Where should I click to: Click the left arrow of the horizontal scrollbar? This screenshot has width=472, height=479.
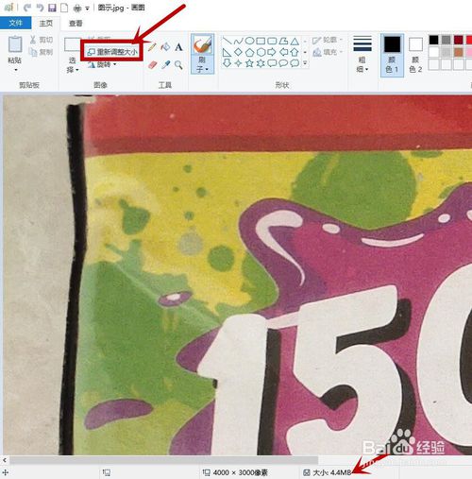tap(5, 460)
